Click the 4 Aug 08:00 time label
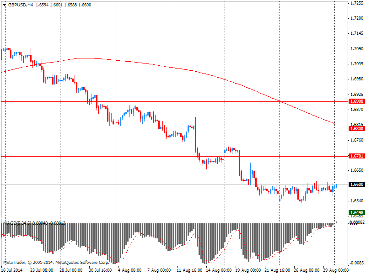Image resolution: width=366 pixels, height=274 pixels. click(x=129, y=270)
